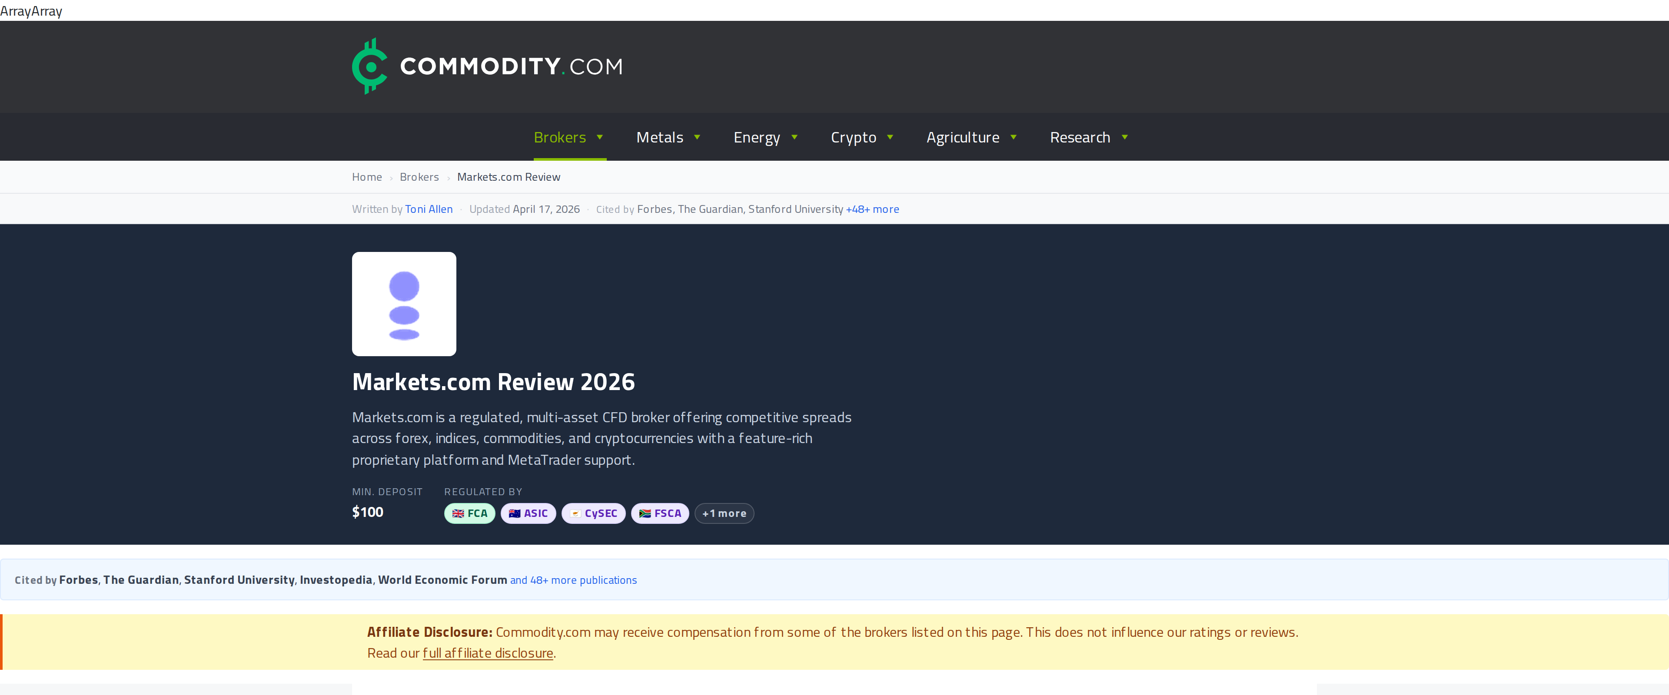This screenshot has height=695, width=1669.
Task: Open author Toni Allen's profile link
Action: click(x=429, y=209)
